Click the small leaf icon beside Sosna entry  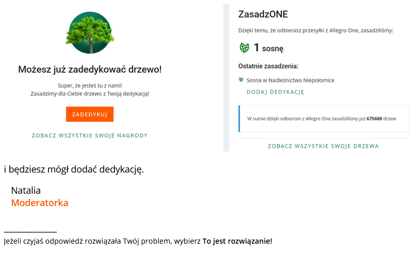coord(241,80)
